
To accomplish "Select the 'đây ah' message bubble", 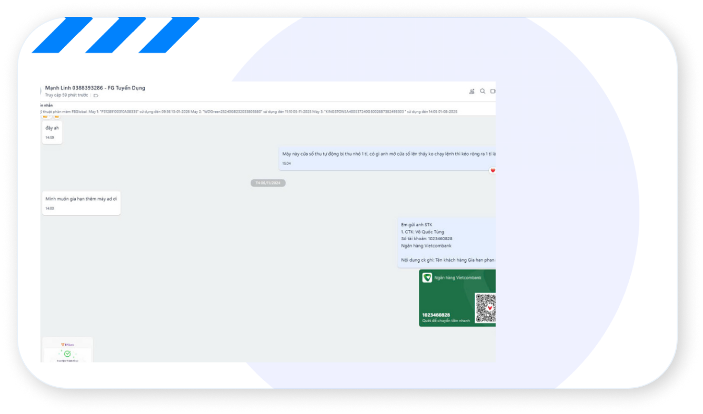I will tap(52, 132).
